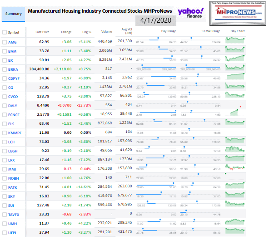The height and width of the screenshot is (240, 269).
Task: Toggle the select-all Symbol checkbox
Action: pos(5,32)
